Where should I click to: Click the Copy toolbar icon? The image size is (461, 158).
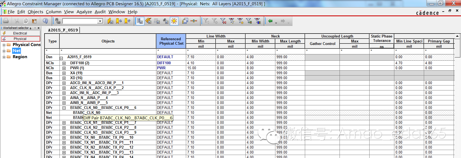pos(26,21)
